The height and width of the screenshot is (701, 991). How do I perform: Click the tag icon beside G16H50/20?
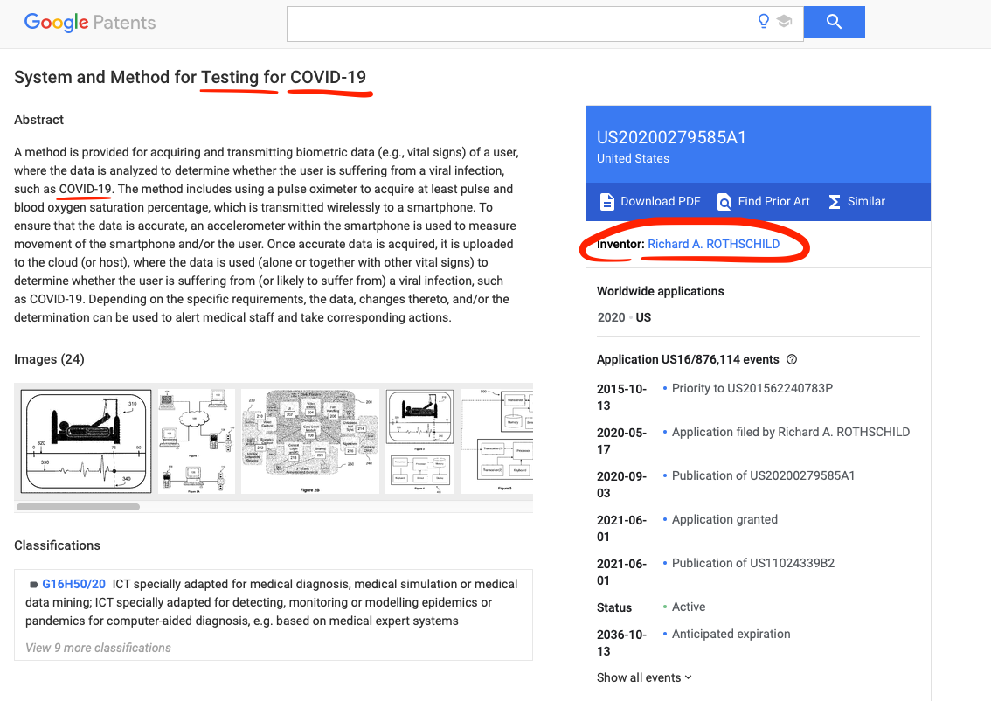tap(33, 584)
